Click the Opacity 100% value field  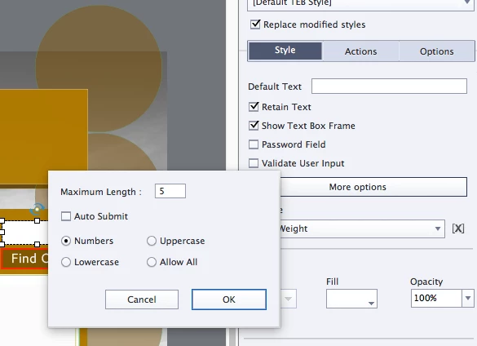coord(436,298)
